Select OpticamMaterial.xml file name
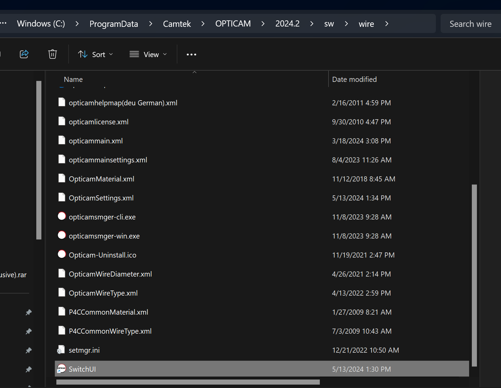Screen dimensions: 501x388 pos(101,179)
